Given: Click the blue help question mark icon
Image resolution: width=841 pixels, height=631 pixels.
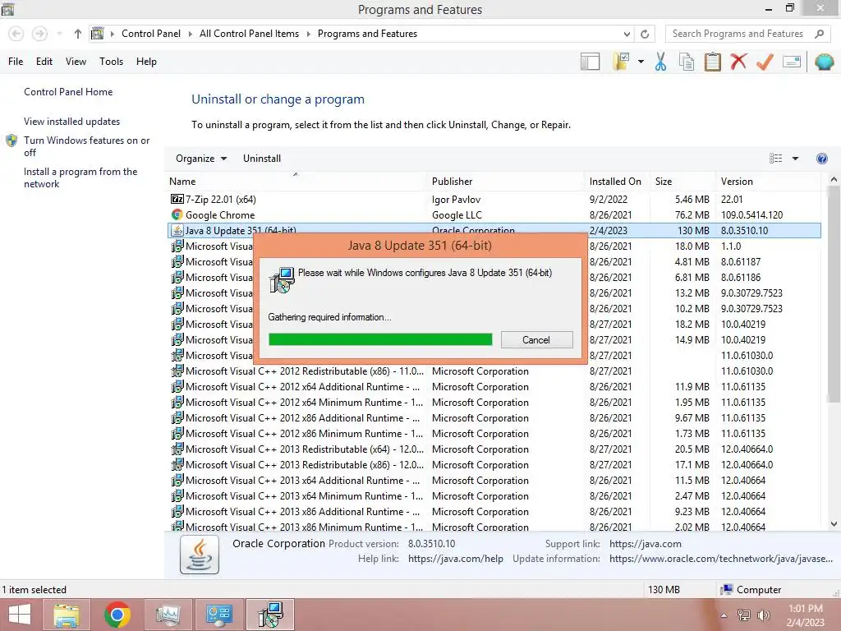Looking at the screenshot, I should click(821, 159).
